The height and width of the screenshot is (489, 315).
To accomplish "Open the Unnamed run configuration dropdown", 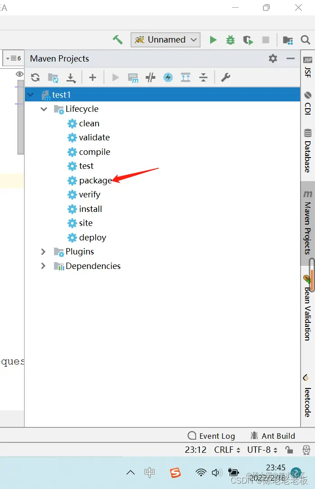I will 165,39.
